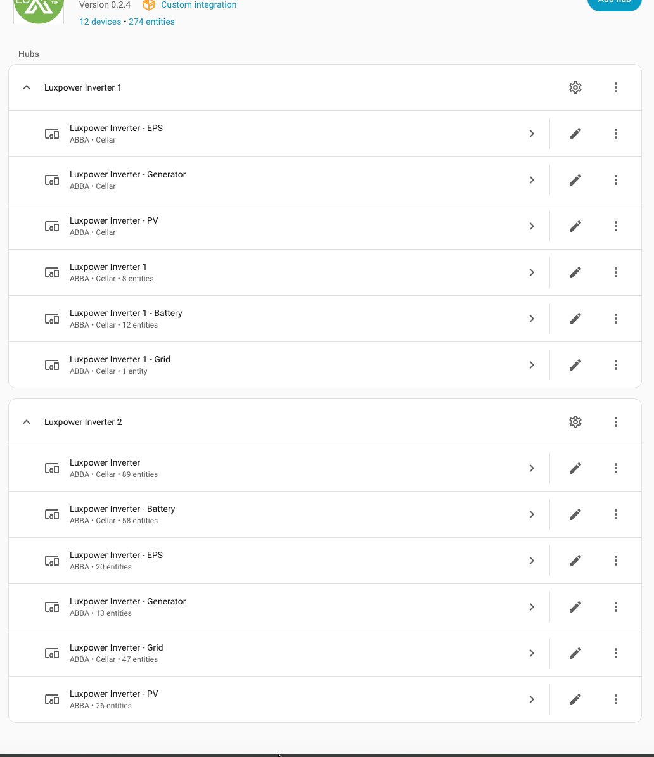The image size is (654, 757).
Task: Open chevron arrow for 89-entity Luxpower Inverter
Action: [x=532, y=468]
